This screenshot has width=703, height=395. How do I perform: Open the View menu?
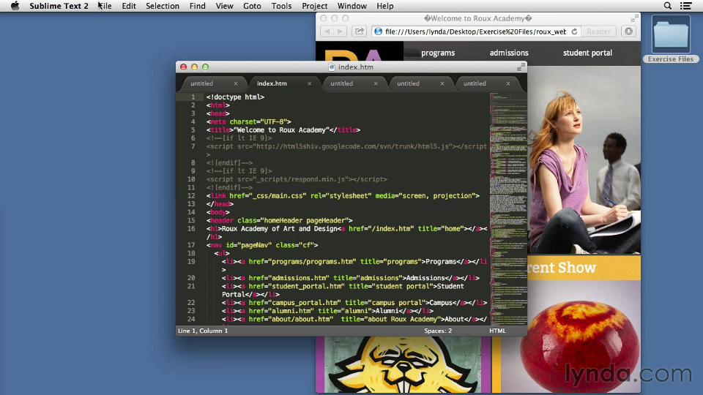pyautogui.click(x=224, y=6)
